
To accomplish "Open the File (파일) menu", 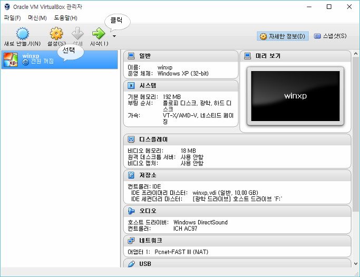I will (13, 18).
